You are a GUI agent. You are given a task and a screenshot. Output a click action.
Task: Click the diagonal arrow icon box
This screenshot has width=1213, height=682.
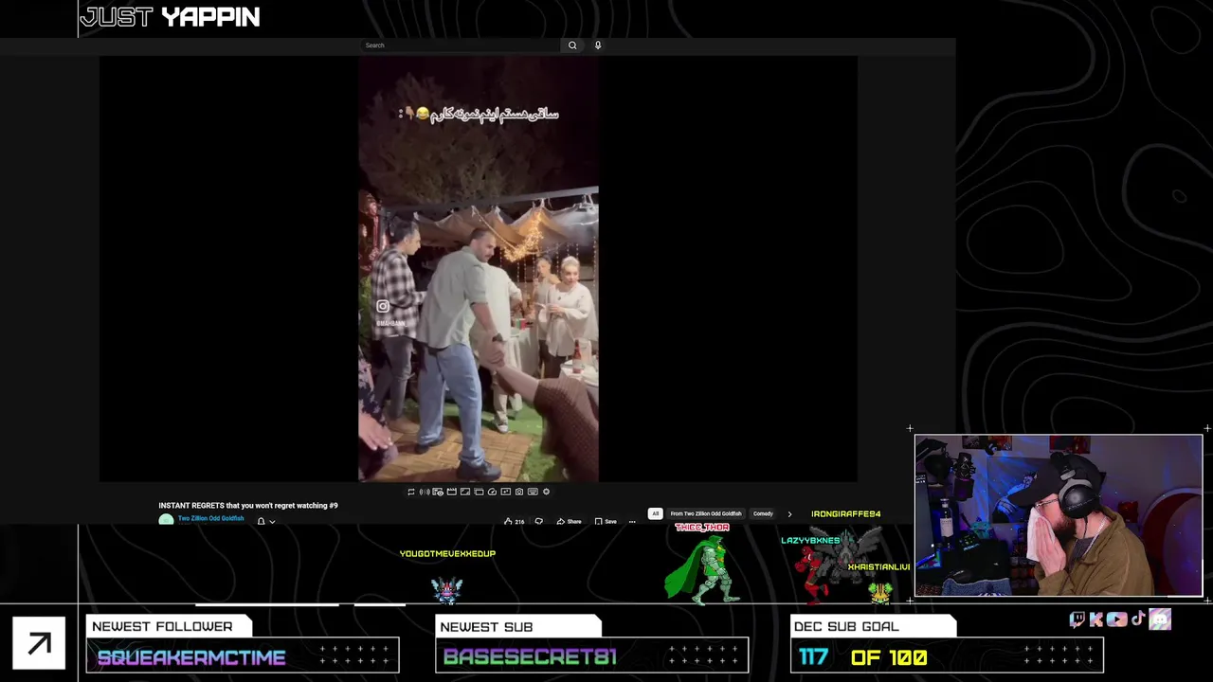pos(39,644)
